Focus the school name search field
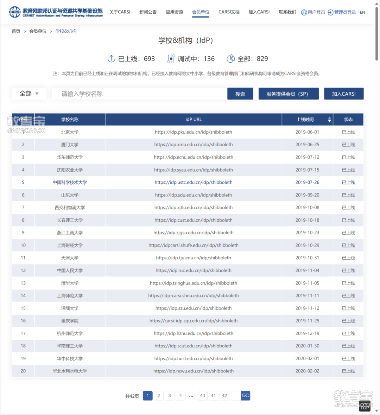 pyautogui.click(x=140, y=94)
